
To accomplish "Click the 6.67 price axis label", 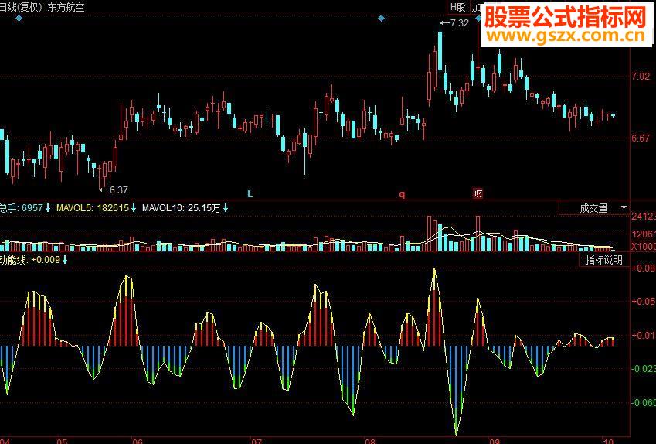I will [x=641, y=138].
